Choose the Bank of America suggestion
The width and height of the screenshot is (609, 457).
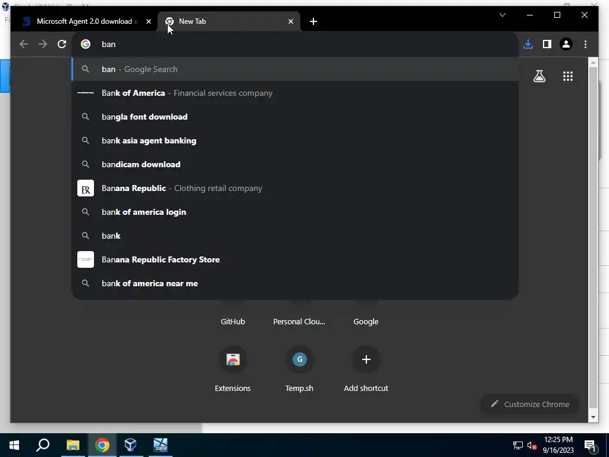click(x=295, y=93)
